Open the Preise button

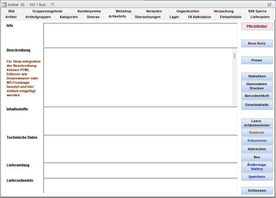pyautogui.click(x=257, y=60)
